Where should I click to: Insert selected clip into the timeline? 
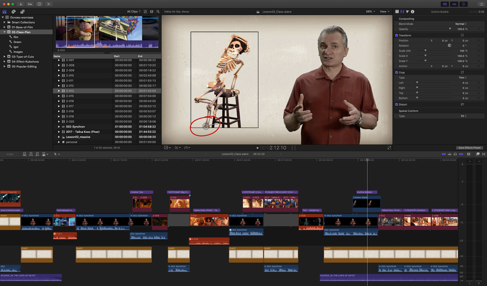click(31, 154)
